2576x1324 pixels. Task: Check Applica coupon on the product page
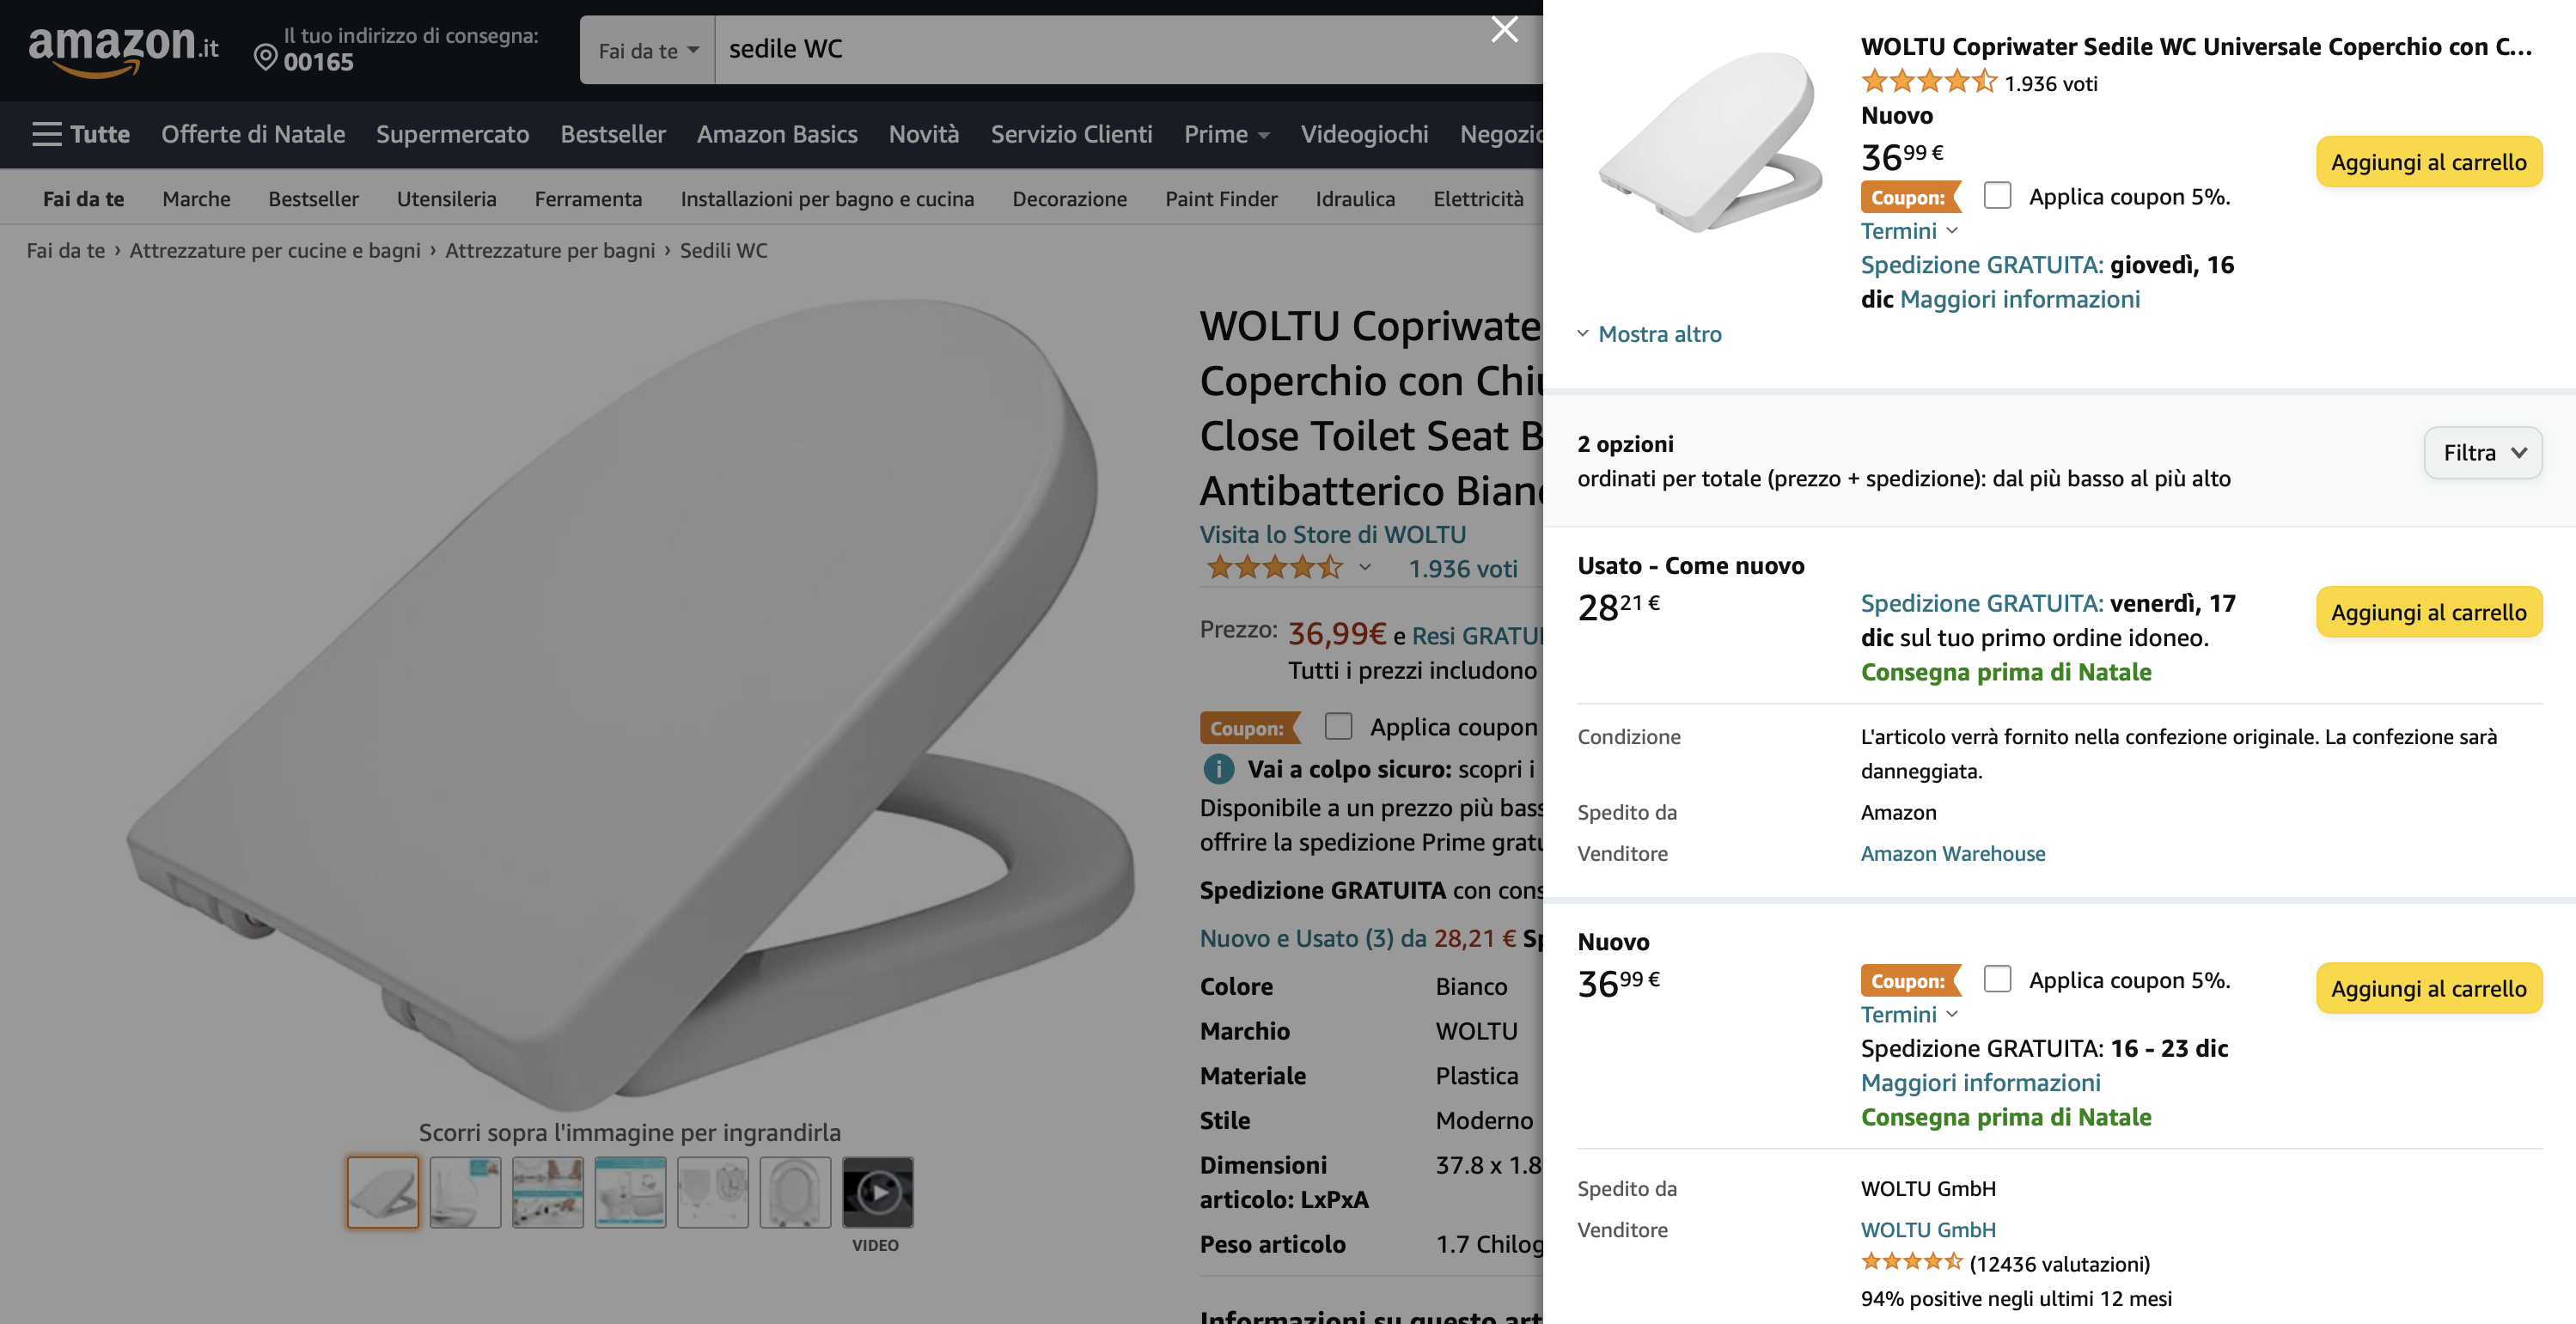[x=1338, y=726]
